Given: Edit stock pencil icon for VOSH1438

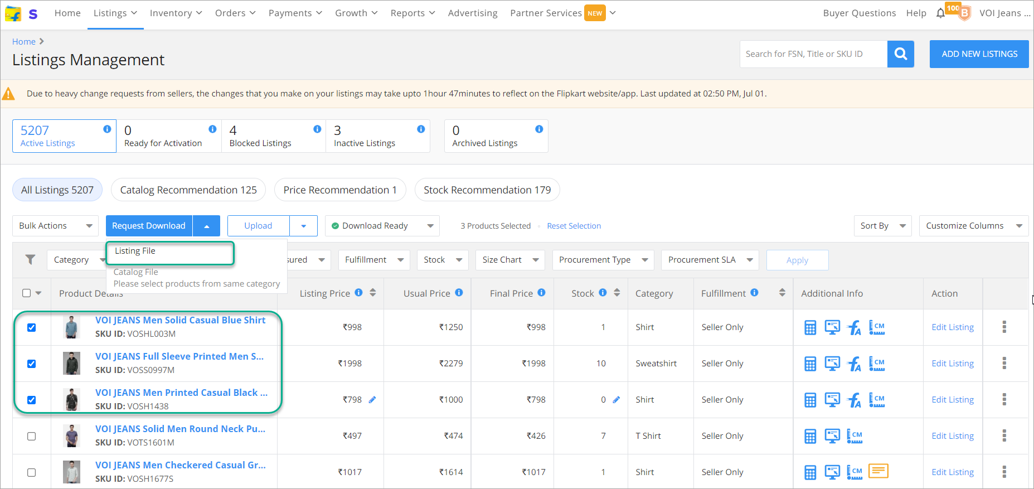Looking at the screenshot, I should tap(616, 399).
